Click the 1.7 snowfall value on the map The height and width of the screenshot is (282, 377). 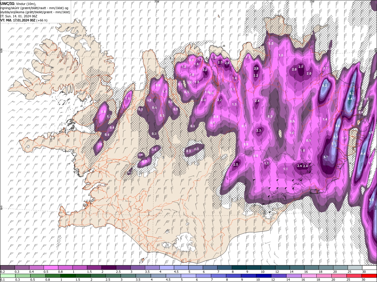200,60
